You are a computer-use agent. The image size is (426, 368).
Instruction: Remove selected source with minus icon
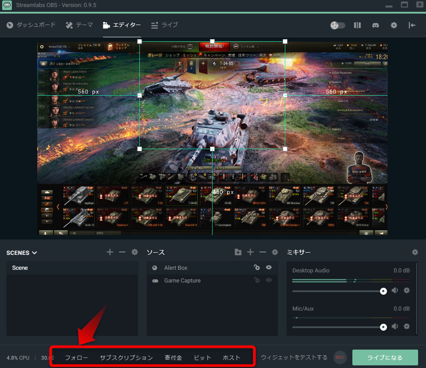coord(263,252)
